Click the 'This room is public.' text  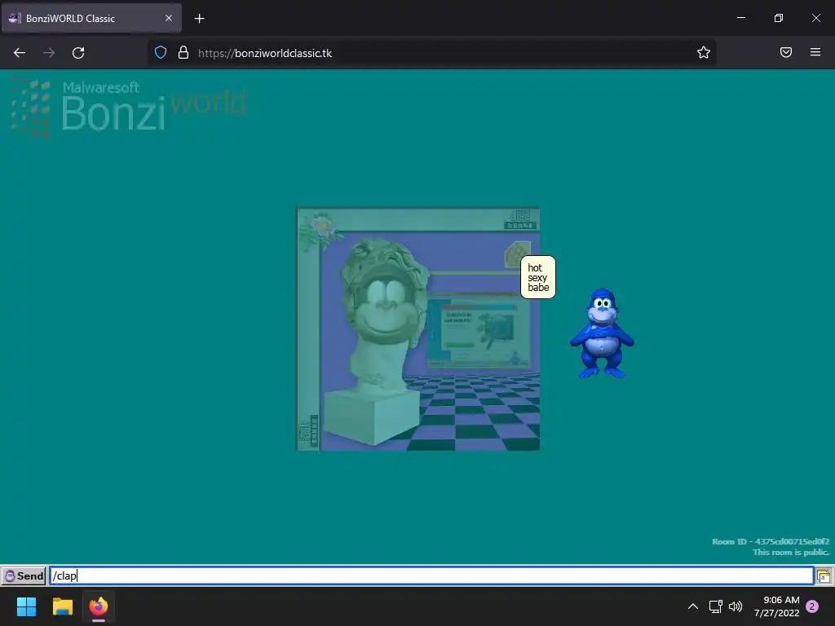[791, 552]
